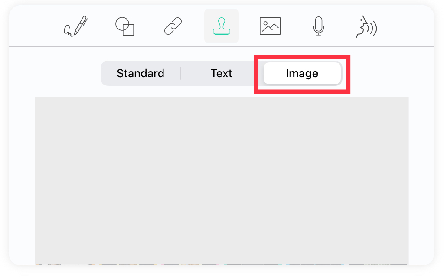Select the text-to-speech speaking head icon
Image resolution: width=447 pixels, height=277 pixels.
(367, 27)
